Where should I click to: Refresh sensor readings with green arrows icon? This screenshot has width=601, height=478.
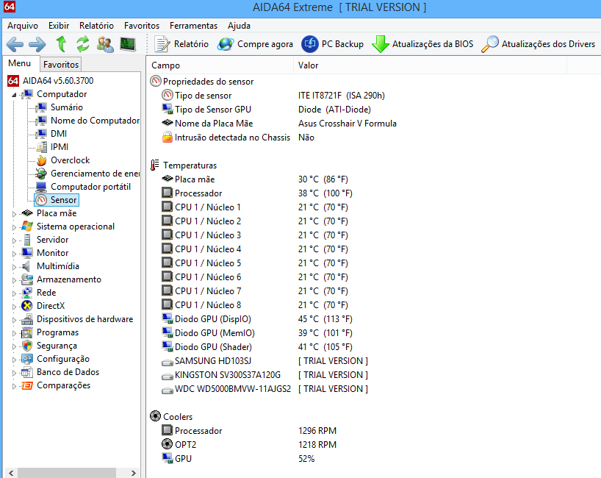click(83, 43)
